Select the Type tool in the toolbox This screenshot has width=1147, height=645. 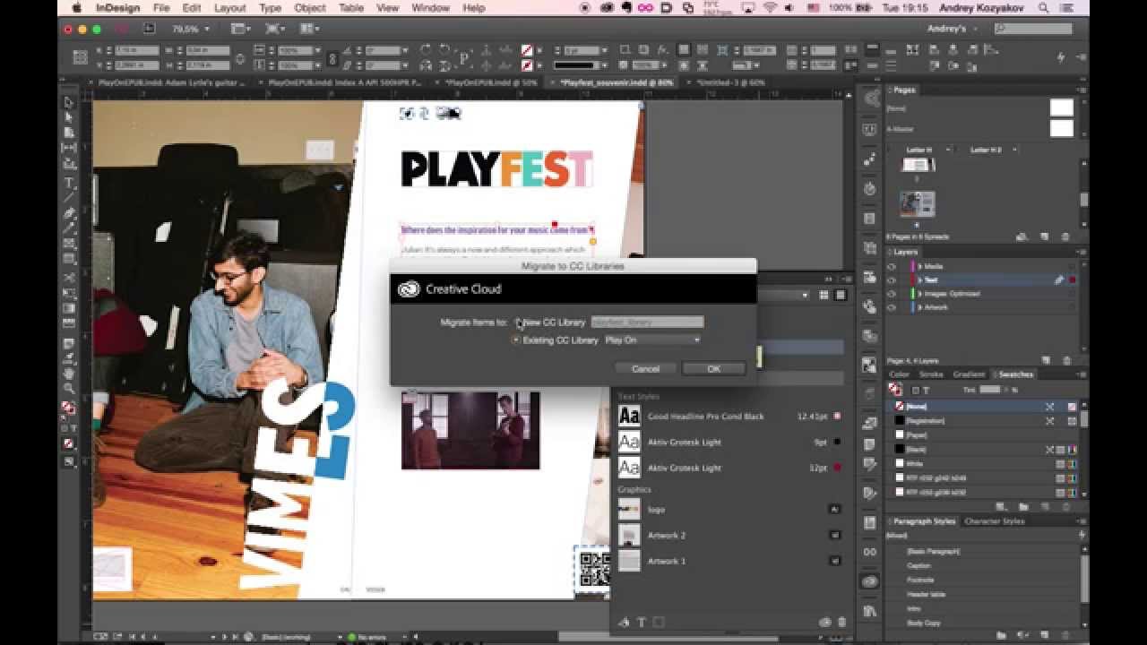69,183
